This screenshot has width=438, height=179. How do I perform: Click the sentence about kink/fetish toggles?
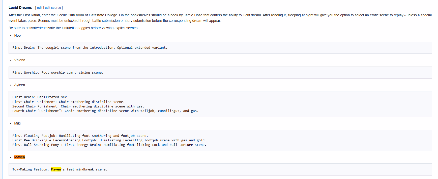[73, 28]
